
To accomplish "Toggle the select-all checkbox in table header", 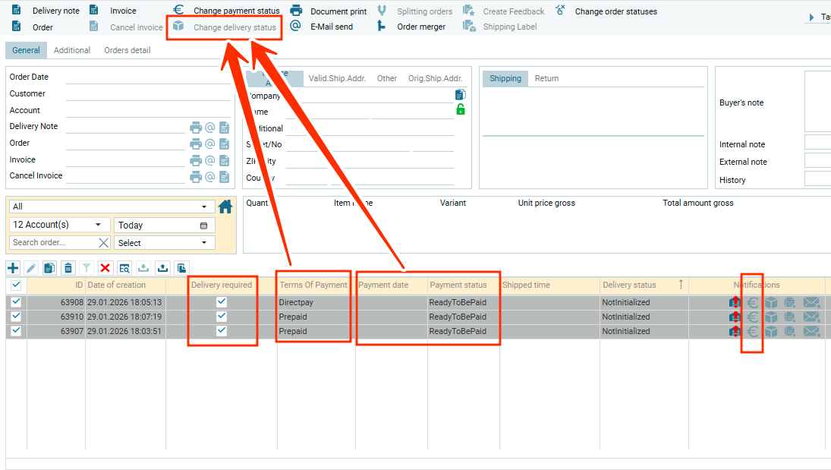I will click(16, 285).
